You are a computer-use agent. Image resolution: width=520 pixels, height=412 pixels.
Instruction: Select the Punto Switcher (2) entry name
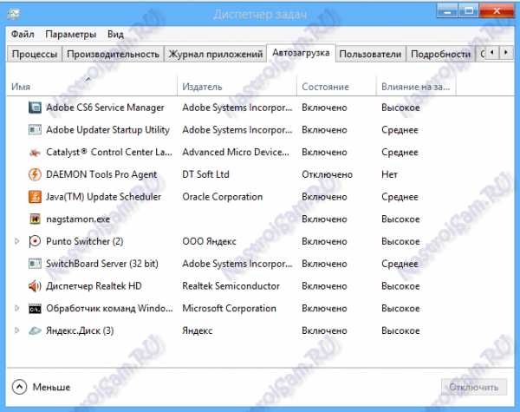(85, 241)
